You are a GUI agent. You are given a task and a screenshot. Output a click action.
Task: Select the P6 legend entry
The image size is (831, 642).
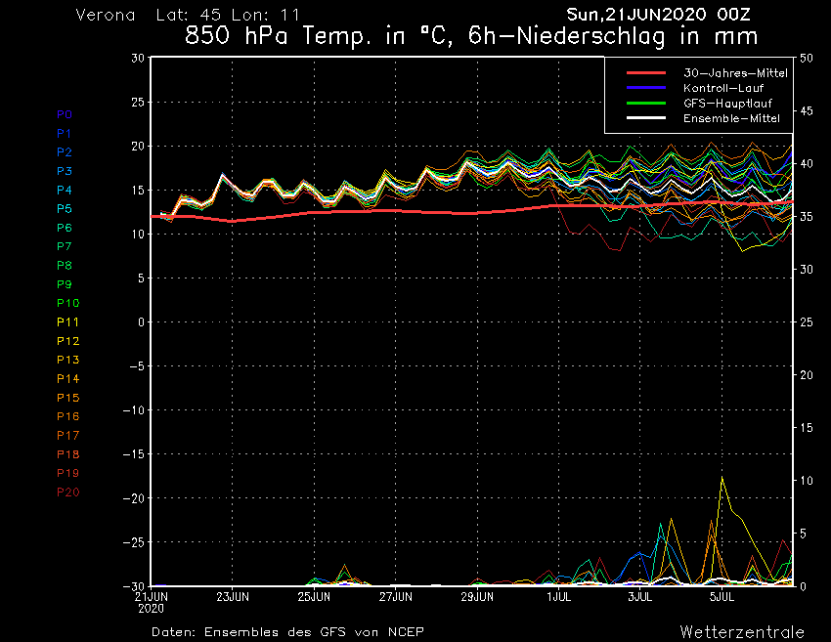(65, 228)
